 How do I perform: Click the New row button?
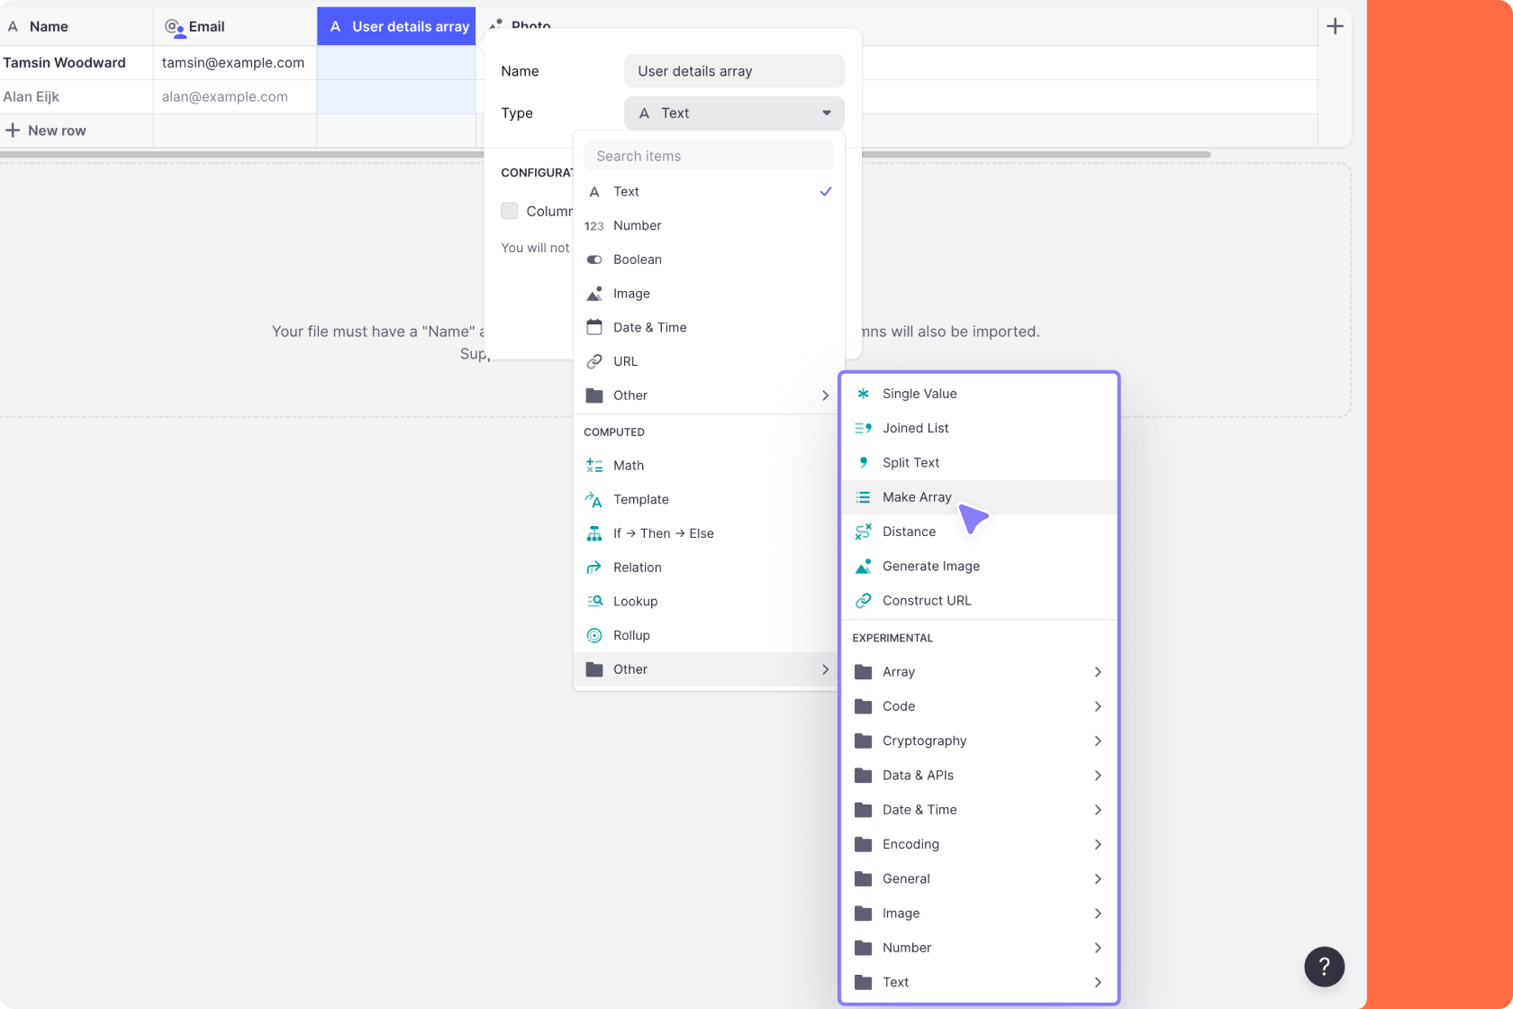(x=47, y=130)
